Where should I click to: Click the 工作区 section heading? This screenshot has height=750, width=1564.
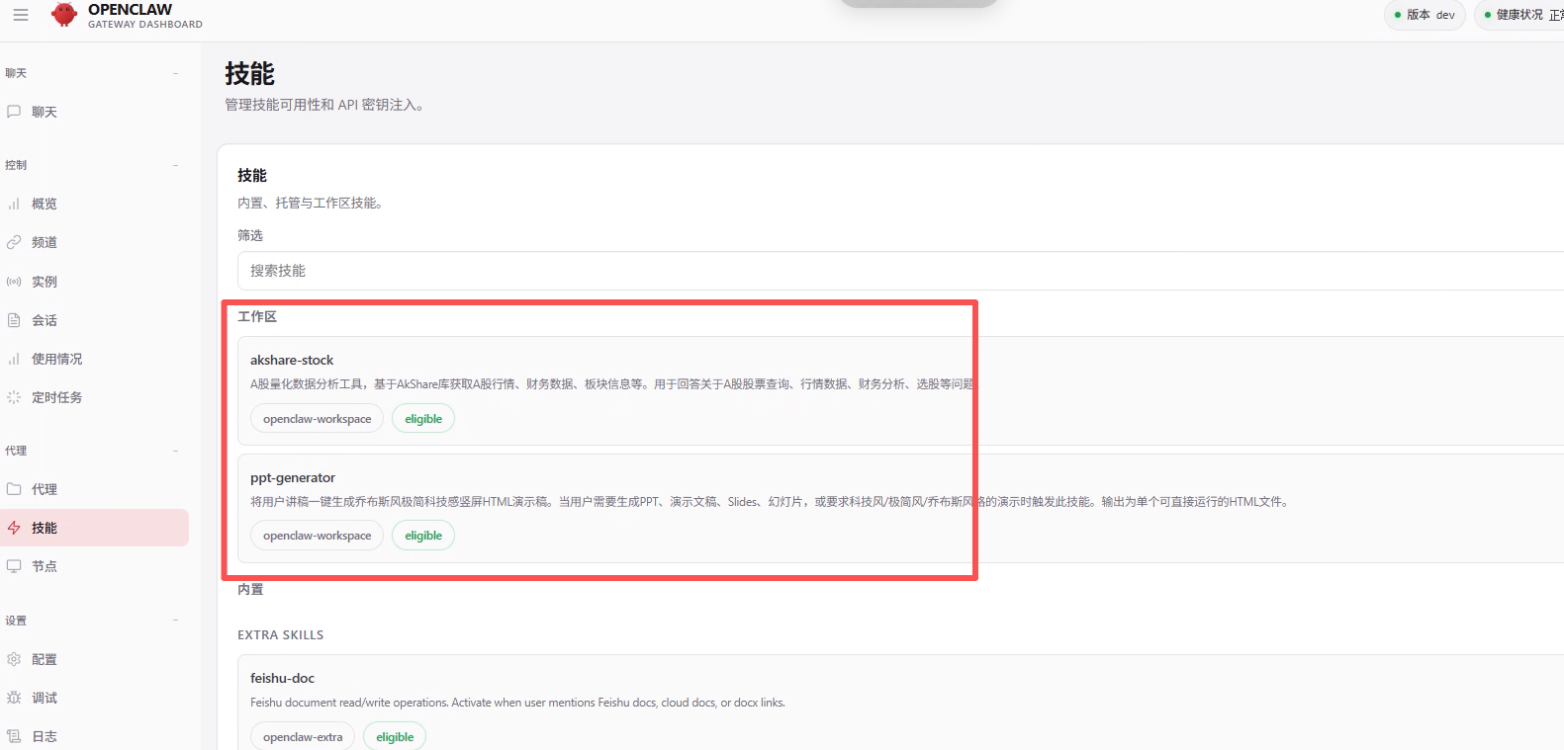pyautogui.click(x=257, y=316)
